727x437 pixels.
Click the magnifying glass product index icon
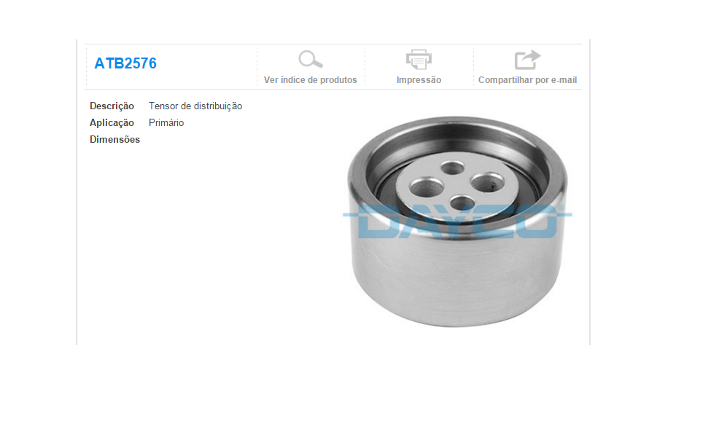pos(310,60)
